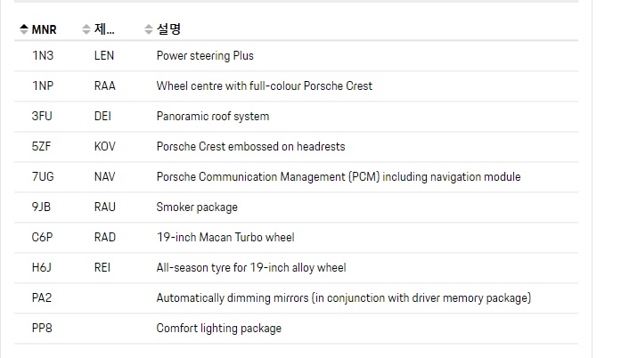Image resolution: width=621 pixels, height=358 pixels.
Task: Click C6P option code
Action: pyautogui.click(x=42, y=237)
